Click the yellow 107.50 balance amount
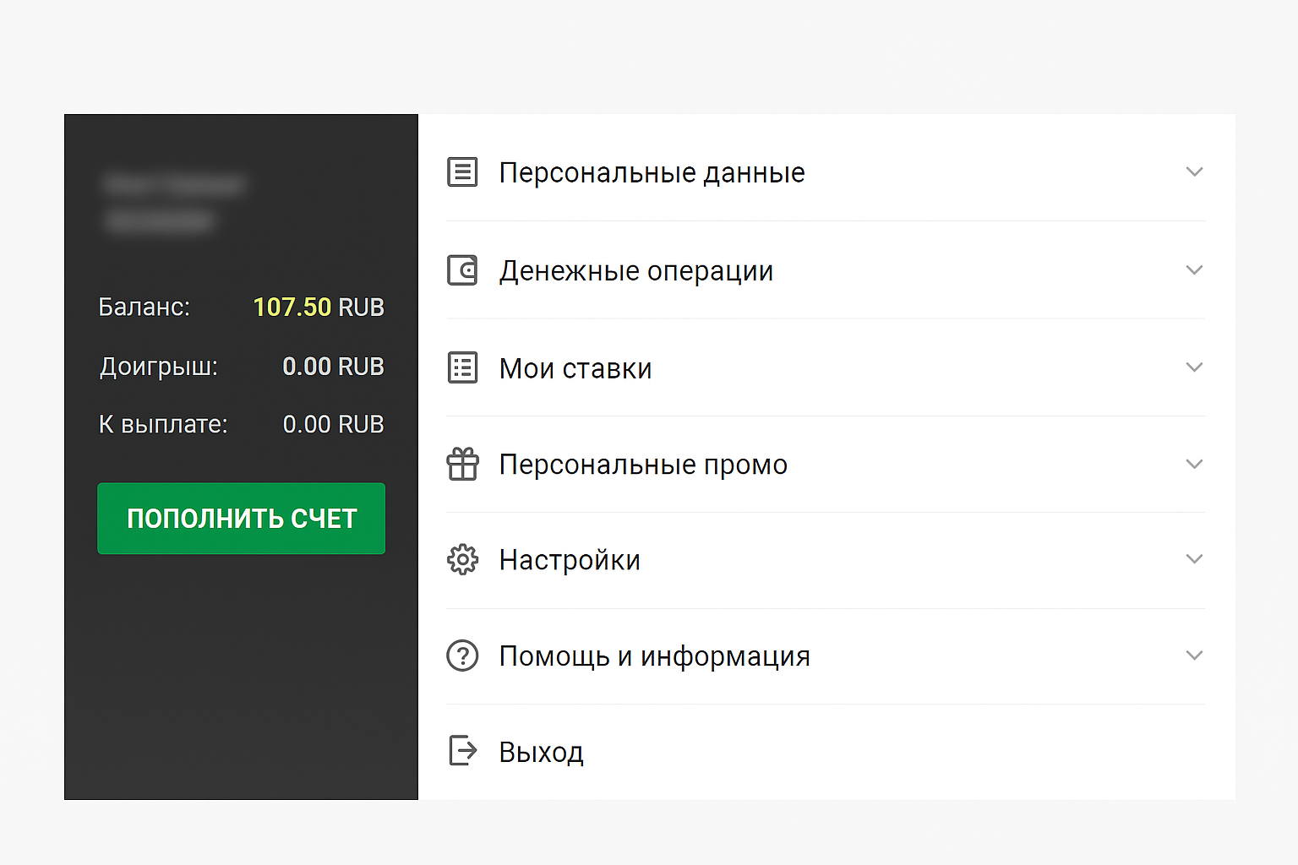Screen dimensions: 1298x865 tap(292, 307)
